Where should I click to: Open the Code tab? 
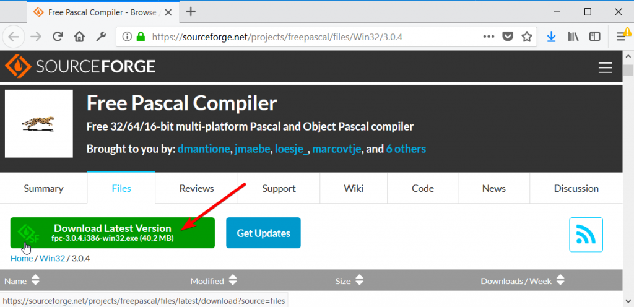[x=423, y=188]
